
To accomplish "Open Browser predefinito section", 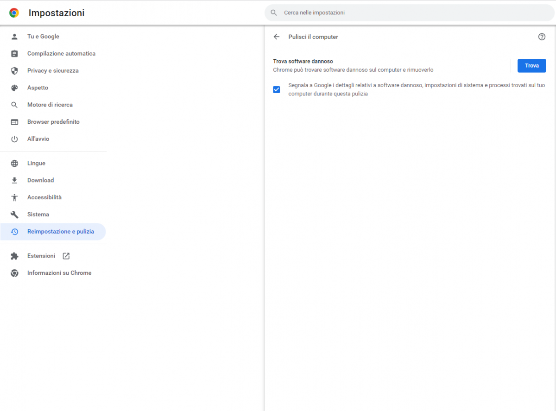I will tap(53, 122).
